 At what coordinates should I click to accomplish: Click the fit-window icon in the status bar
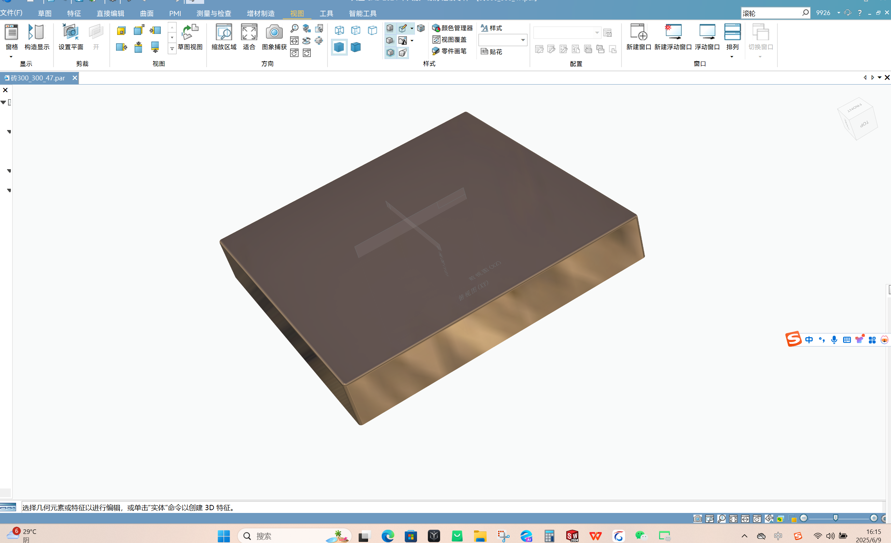point(733,519)
